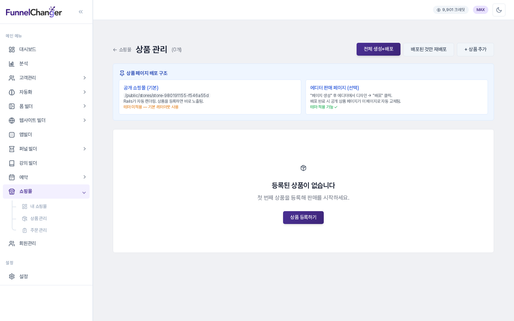514x321 pixels.
Task: Open the 강의 빌더 menu item
Action: tap(46, 163)
